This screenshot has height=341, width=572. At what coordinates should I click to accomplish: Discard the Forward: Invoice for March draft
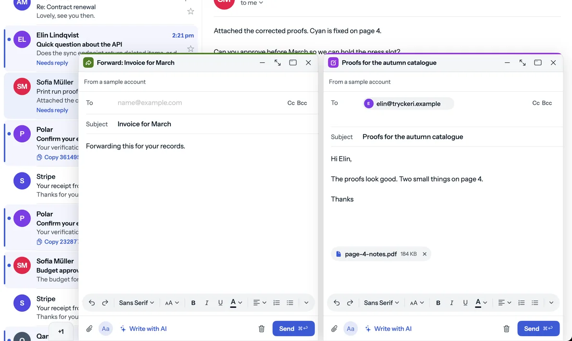pyautogui.click(x=262, y=329)
